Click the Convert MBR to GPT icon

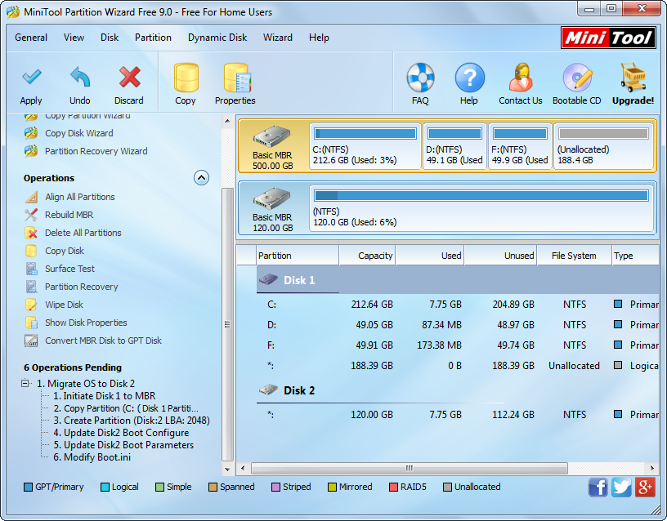click(x=31, y=341)
